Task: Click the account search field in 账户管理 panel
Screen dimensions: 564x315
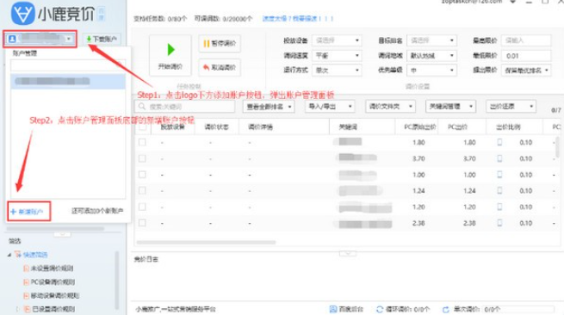Action: (68, 65)
